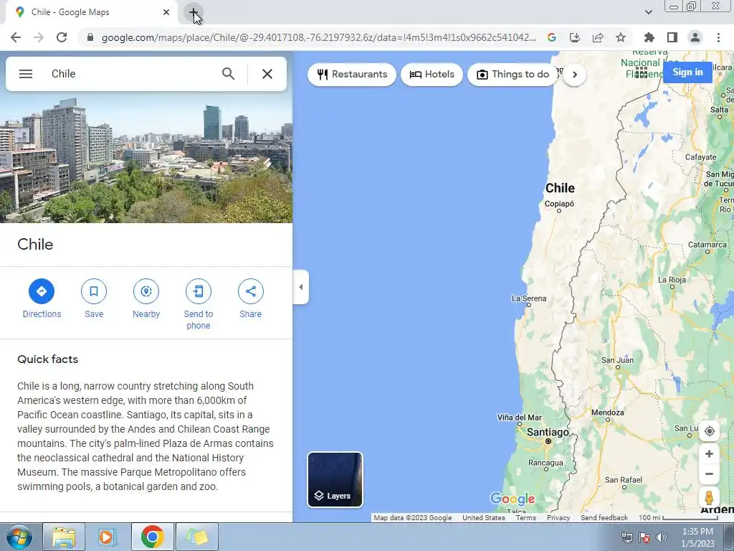The width and height of the screenshot is (734, 551).
Task: Click the taskbar volume speaker icon
Action: 661,537
